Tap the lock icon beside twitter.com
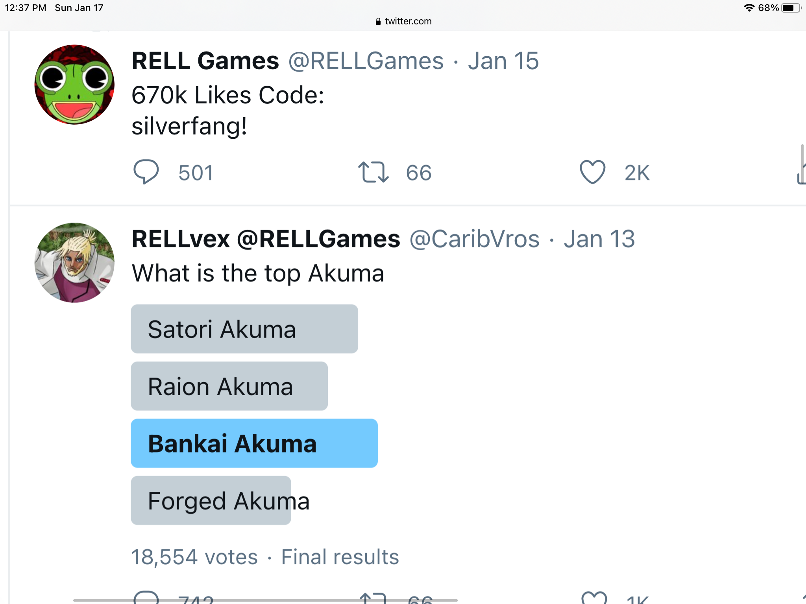The width and height of the screenshot is (806, 604). point(378,21)
